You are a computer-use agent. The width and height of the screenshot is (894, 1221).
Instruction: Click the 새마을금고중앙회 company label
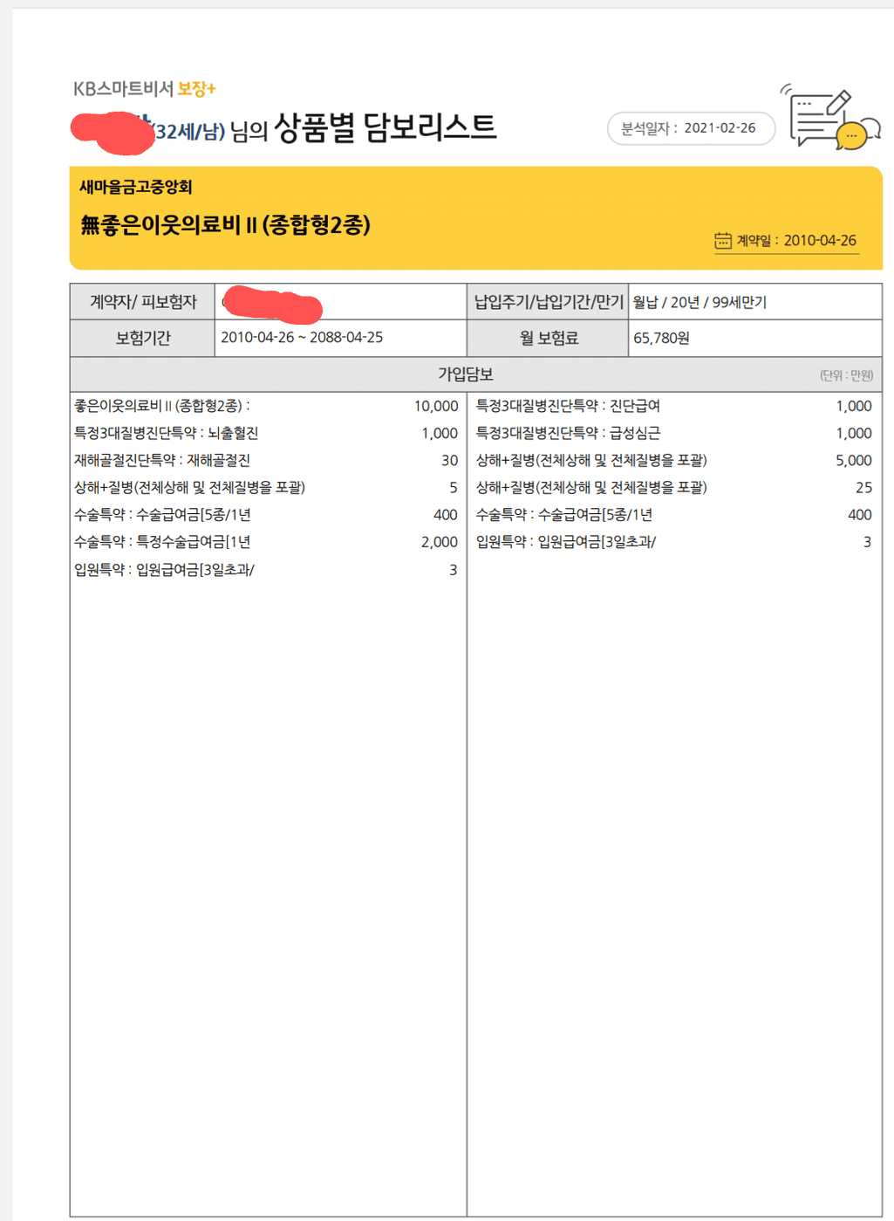point(135,187)
